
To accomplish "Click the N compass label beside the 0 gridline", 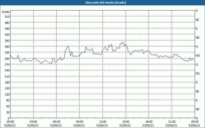I will click(x=197, y=118).
